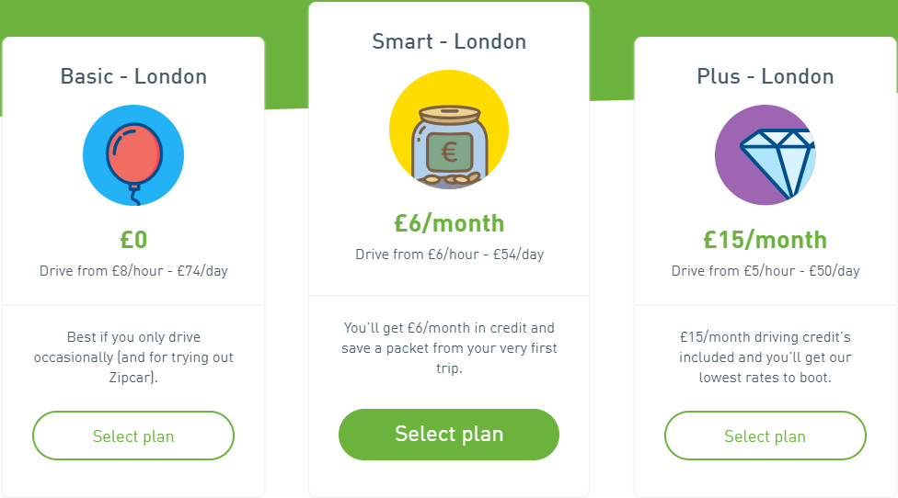Click the euro symbol inside the jar
Image resolution: width=898 pixels, height=498 pixels.
(x=449, y=153)
